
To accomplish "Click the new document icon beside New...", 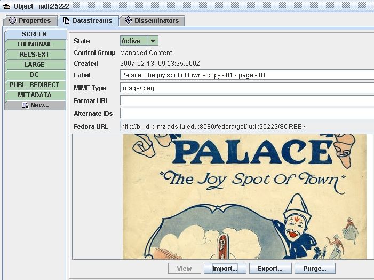I will click(x=25, y=105).
